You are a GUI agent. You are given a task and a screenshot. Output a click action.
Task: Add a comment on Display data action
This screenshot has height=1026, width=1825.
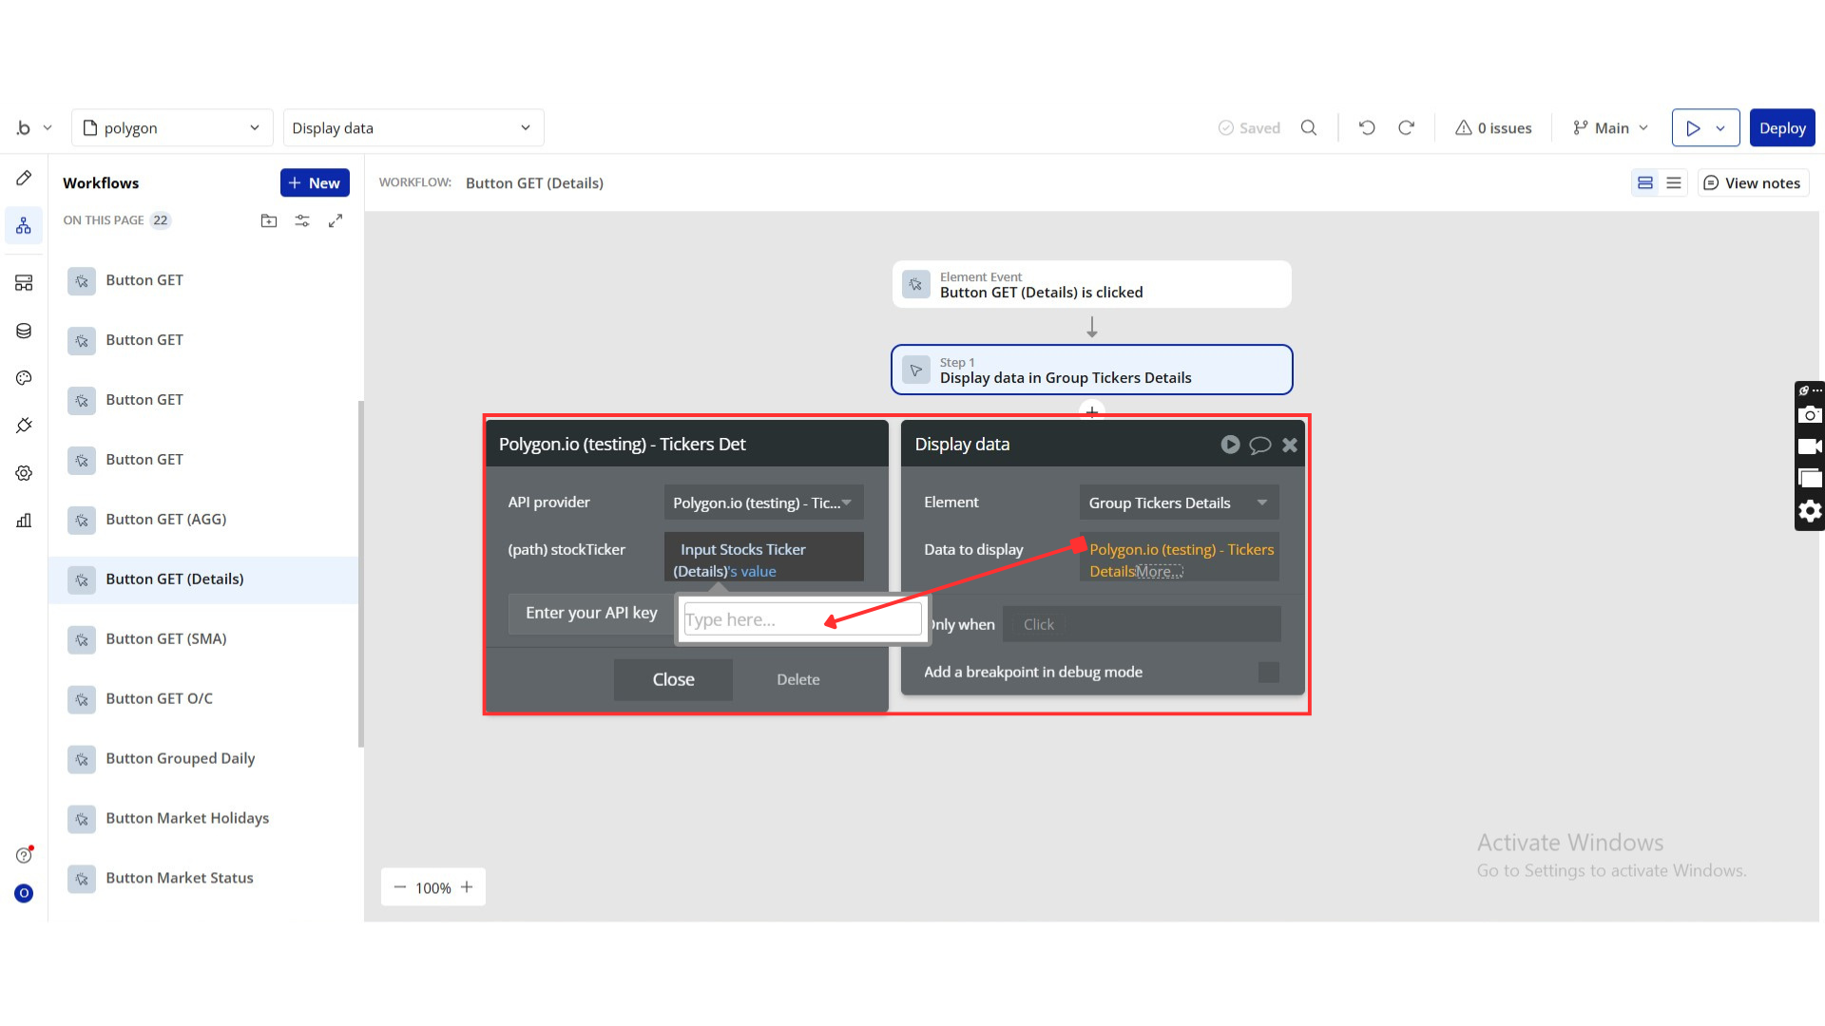tap(1259, 445)
